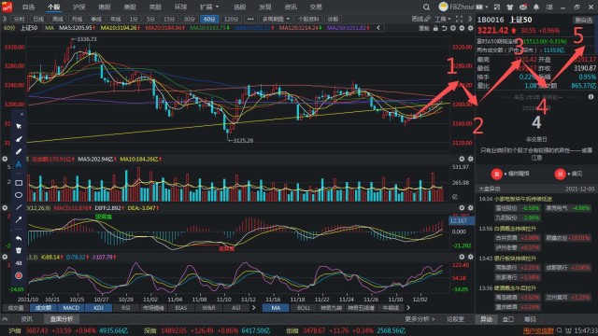This screenshot has width=598, height=336.
Task: Select the brush drawing tool in the floating palette
Action: 19,139
